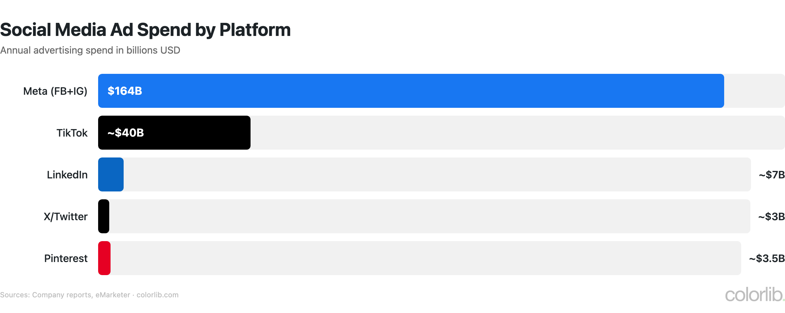Open the colorlib.com source link
Screen dimensions: 785x313
point(157,295)
